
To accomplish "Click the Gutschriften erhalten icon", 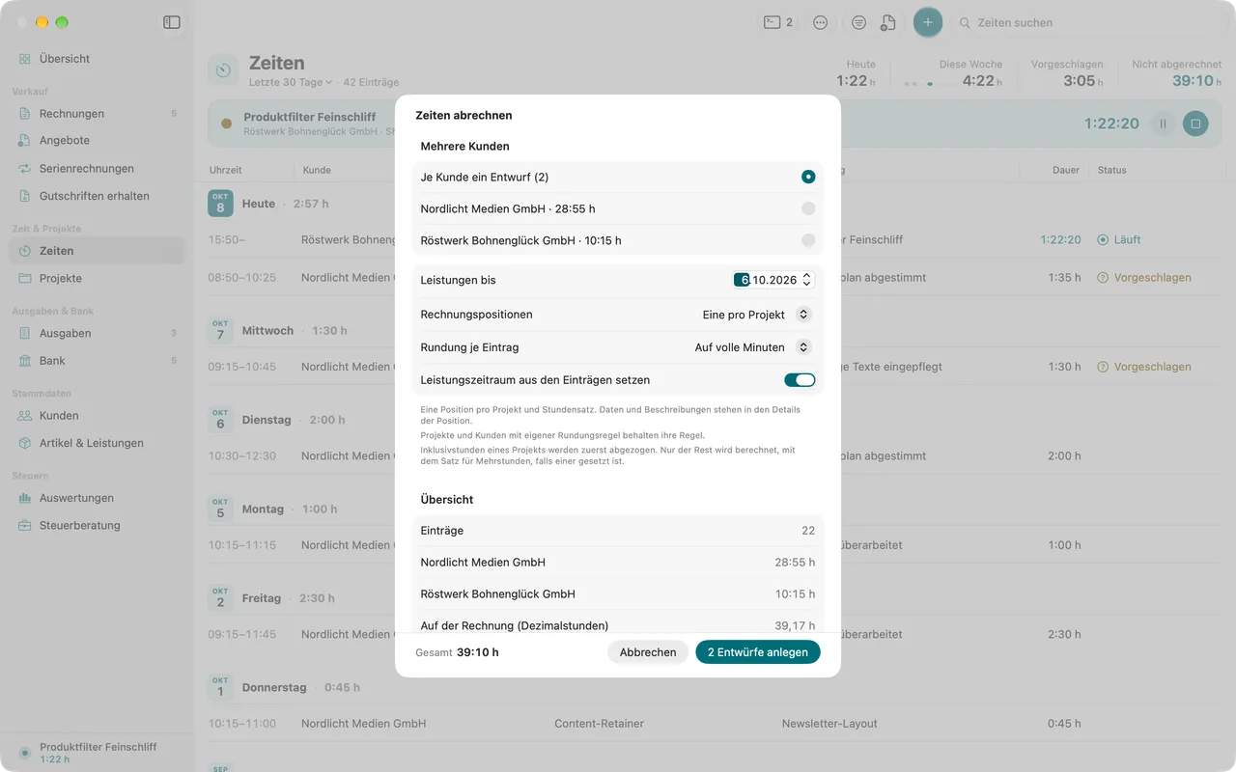I will (25, 196).
